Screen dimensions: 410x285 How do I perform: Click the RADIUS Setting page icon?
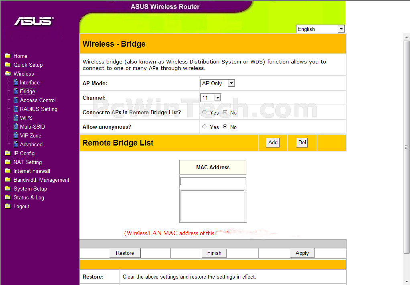click(x=16, y=109)
